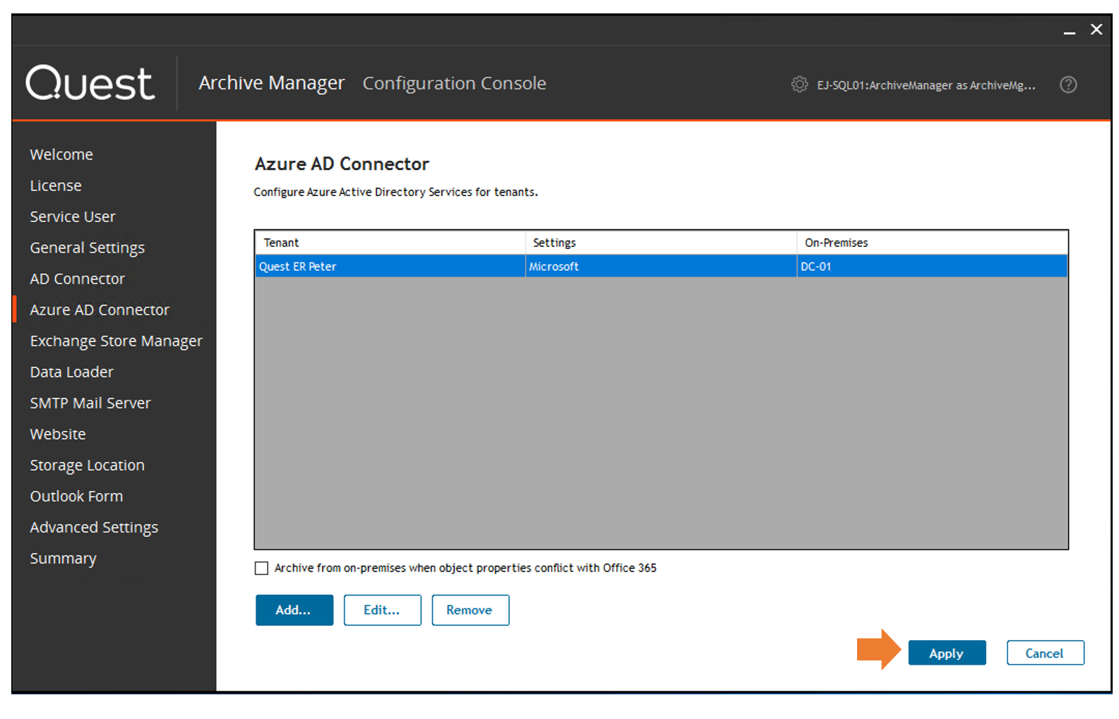The width and height of the screenshot is (1119, 719).
Task: Go to the Summary page
Action: pyautogui.click(x=64, y=559)
